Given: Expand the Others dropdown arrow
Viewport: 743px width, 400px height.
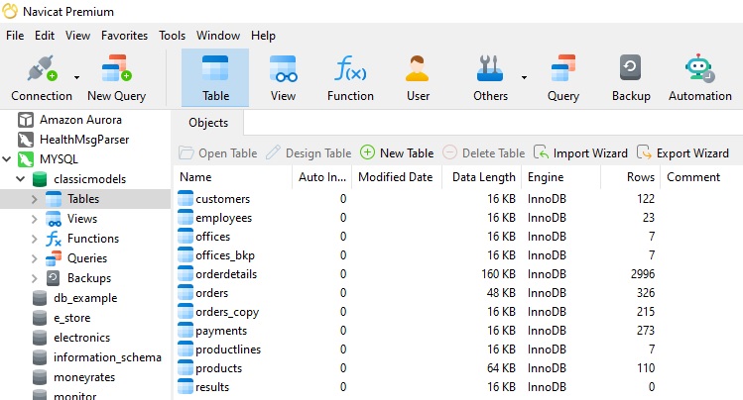Looking at the screenshot, I should tap(524, 77).
